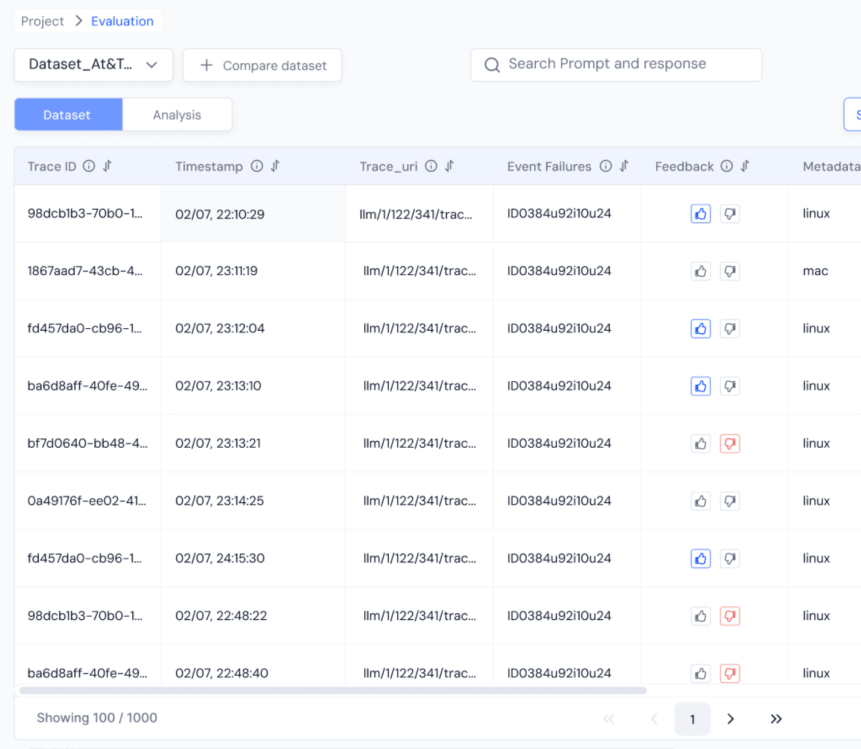Click the Metadata column header

832,166
